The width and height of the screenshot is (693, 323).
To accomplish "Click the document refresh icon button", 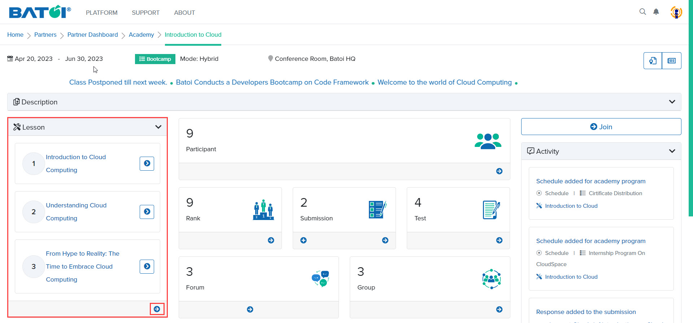I will click(x=653, y=60).
